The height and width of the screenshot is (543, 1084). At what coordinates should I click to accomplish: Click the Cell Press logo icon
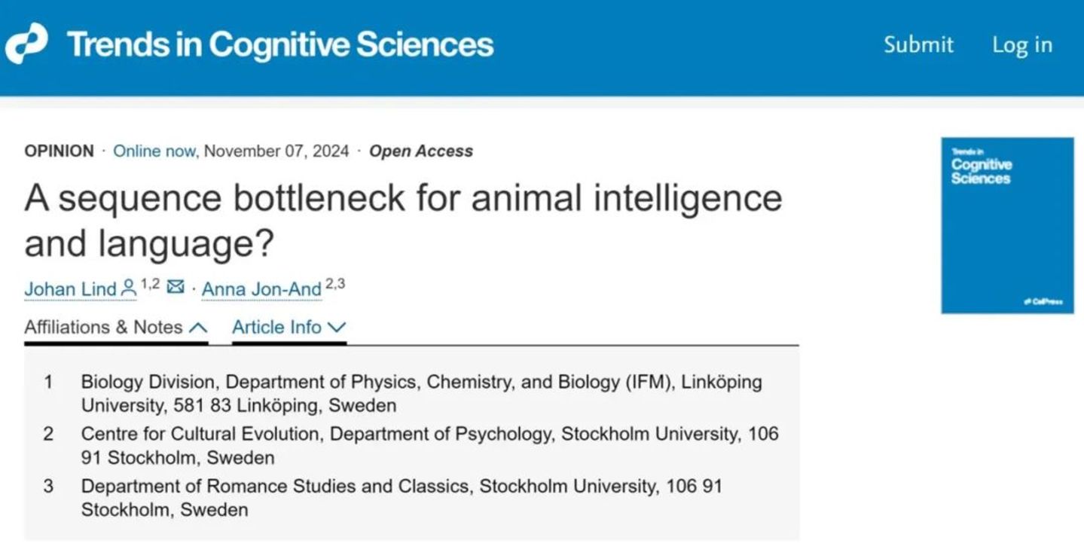pyautogui.click(x=26, y=44)
